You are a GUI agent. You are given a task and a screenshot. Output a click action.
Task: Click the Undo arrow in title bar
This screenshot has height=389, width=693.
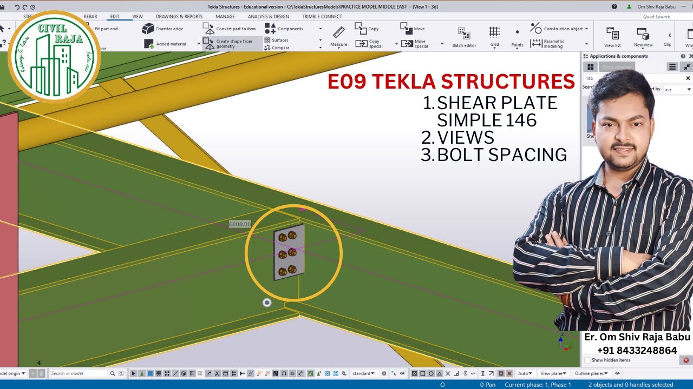click(17, 6)
